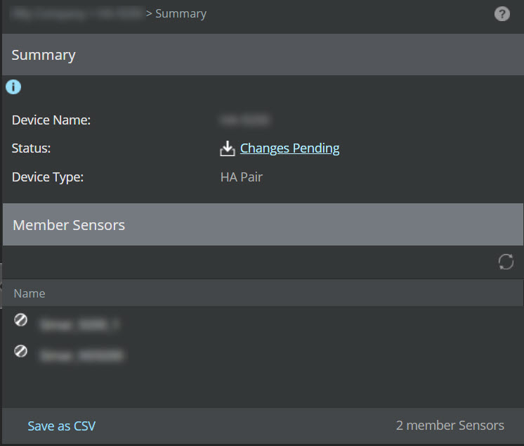Click the Summary breadcrumb text

[181, 14]
